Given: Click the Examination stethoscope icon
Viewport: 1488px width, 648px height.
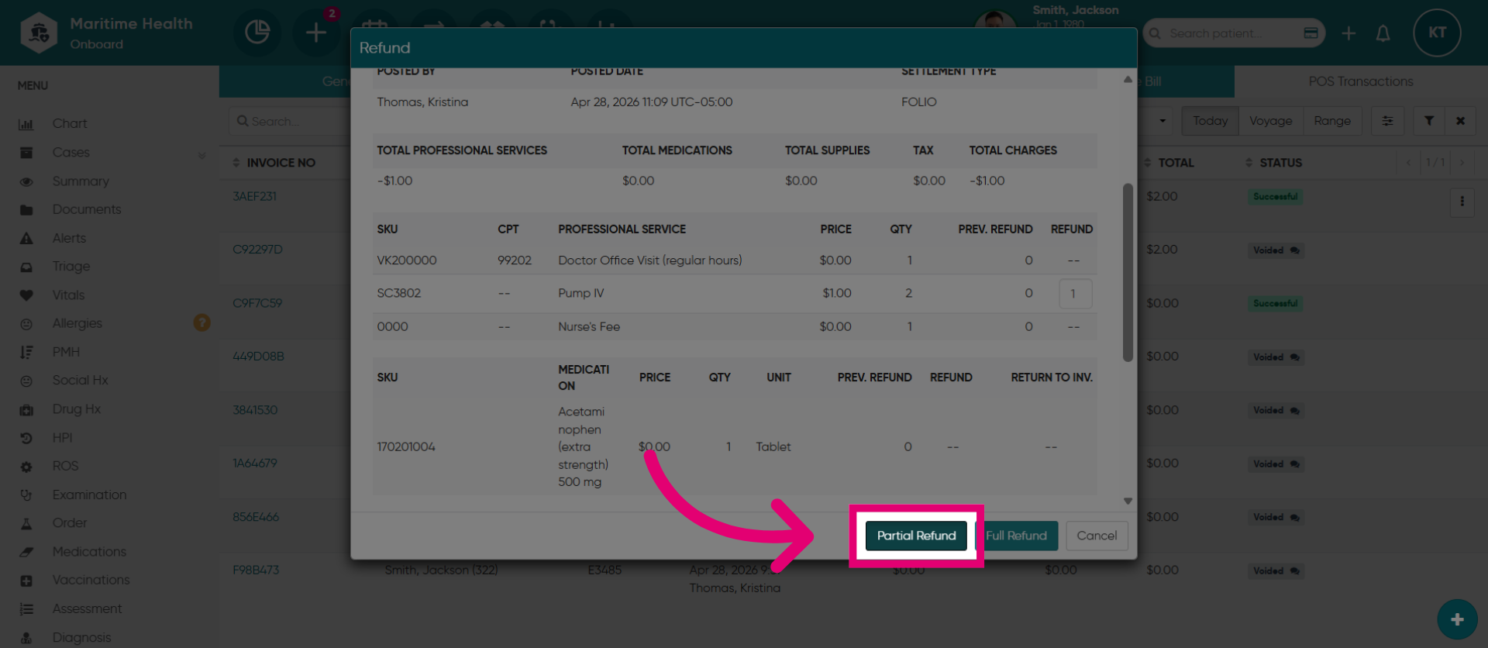Looking at the screenshot, I should pos(26,495).
